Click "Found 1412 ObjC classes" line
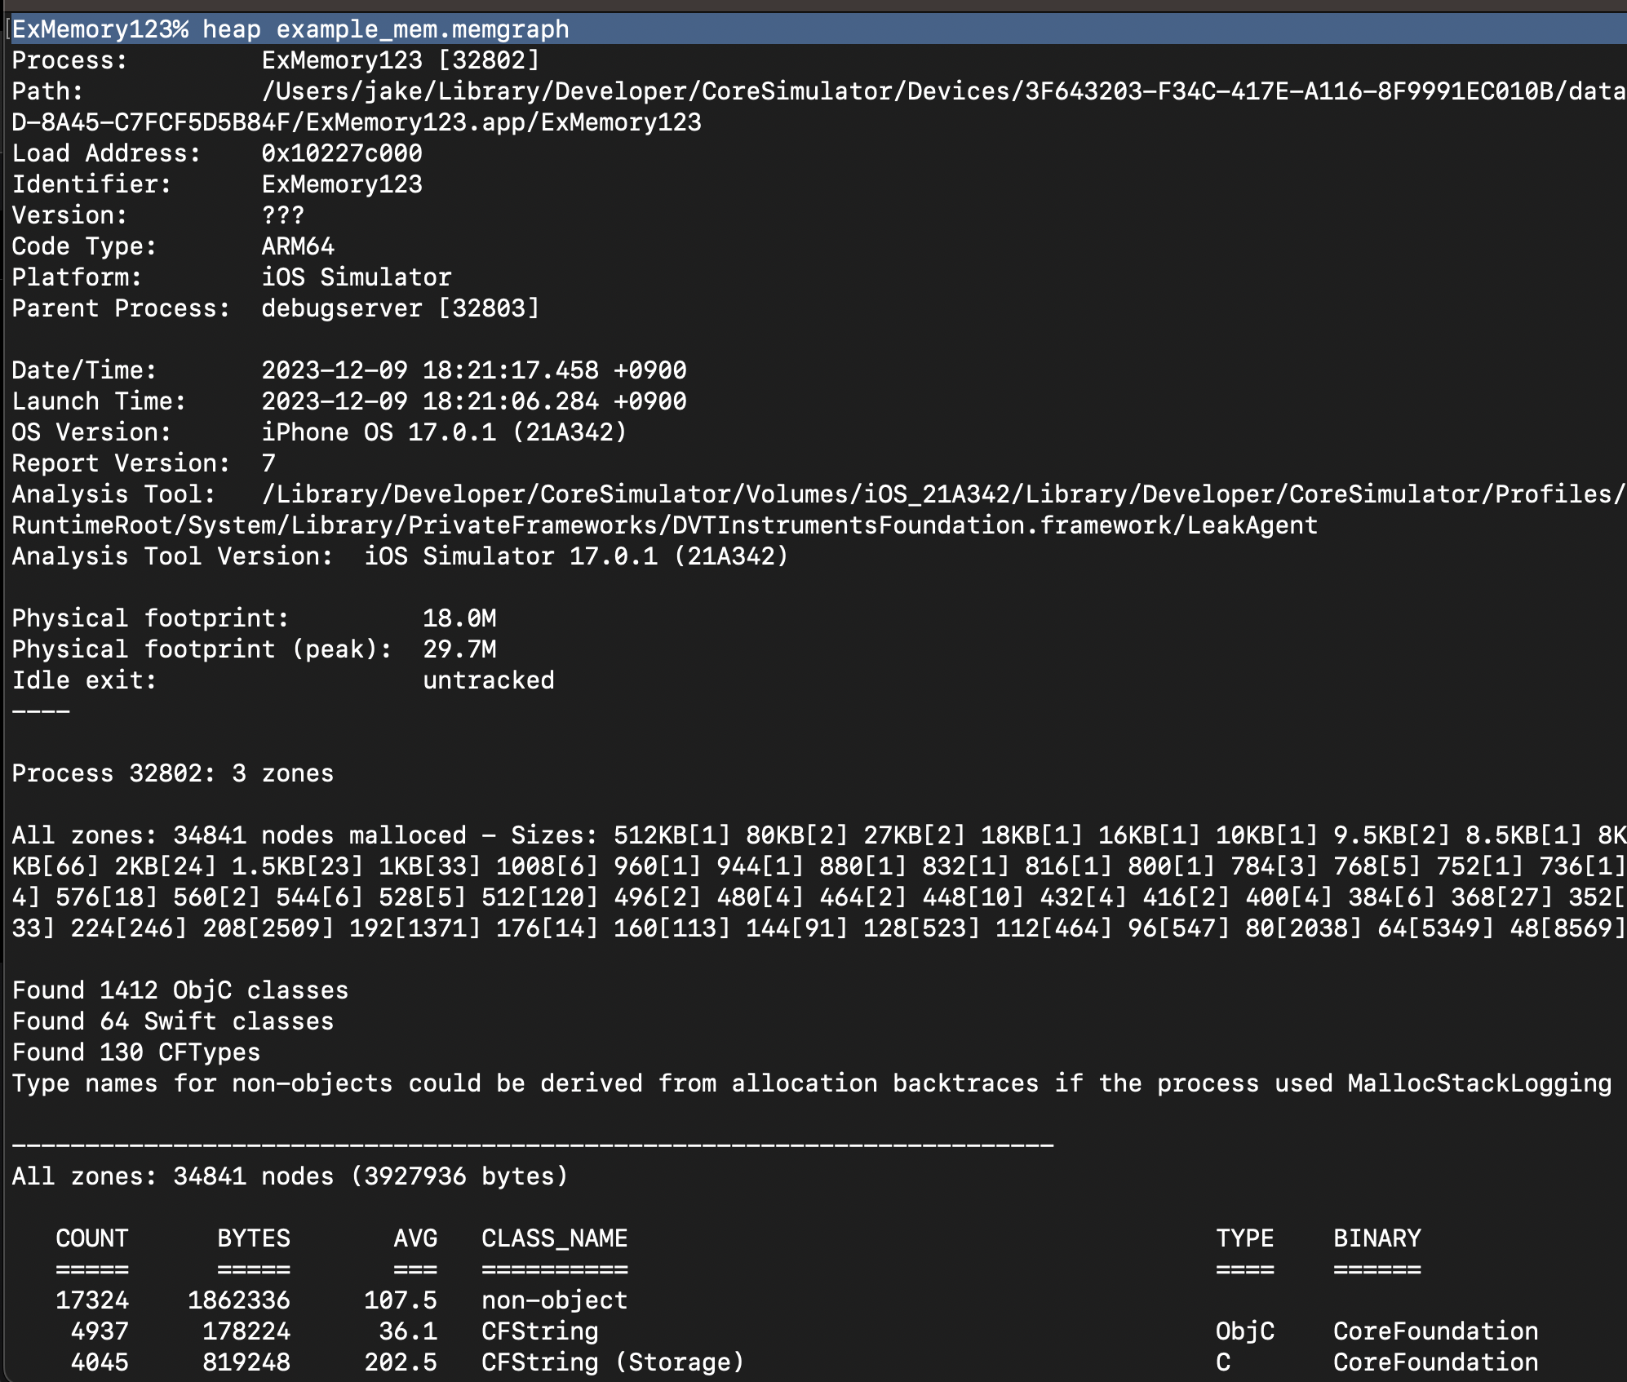This screenshot has height=1382, width=1627. pos(180,990)
